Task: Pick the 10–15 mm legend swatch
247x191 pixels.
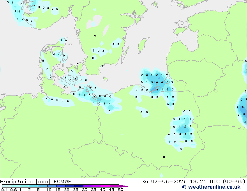Action: pos(51,186)
